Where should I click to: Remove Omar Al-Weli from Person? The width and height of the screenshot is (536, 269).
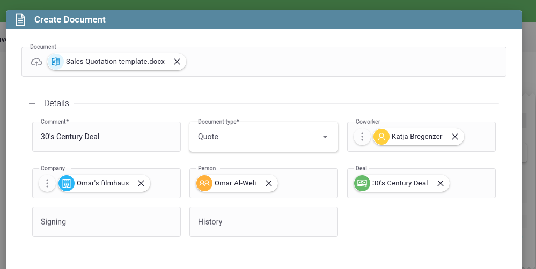269,183
